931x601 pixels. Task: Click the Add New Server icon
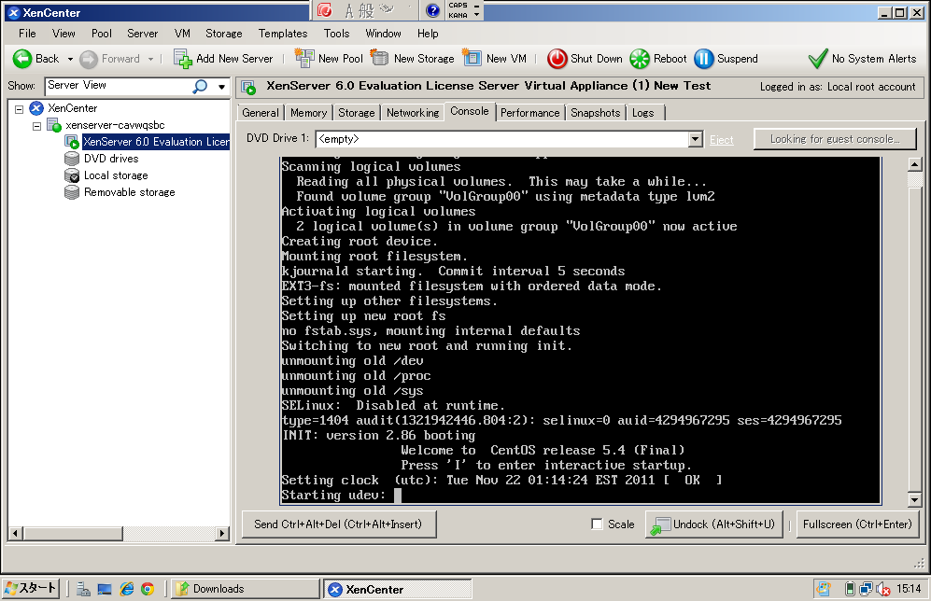pos(183,58)
